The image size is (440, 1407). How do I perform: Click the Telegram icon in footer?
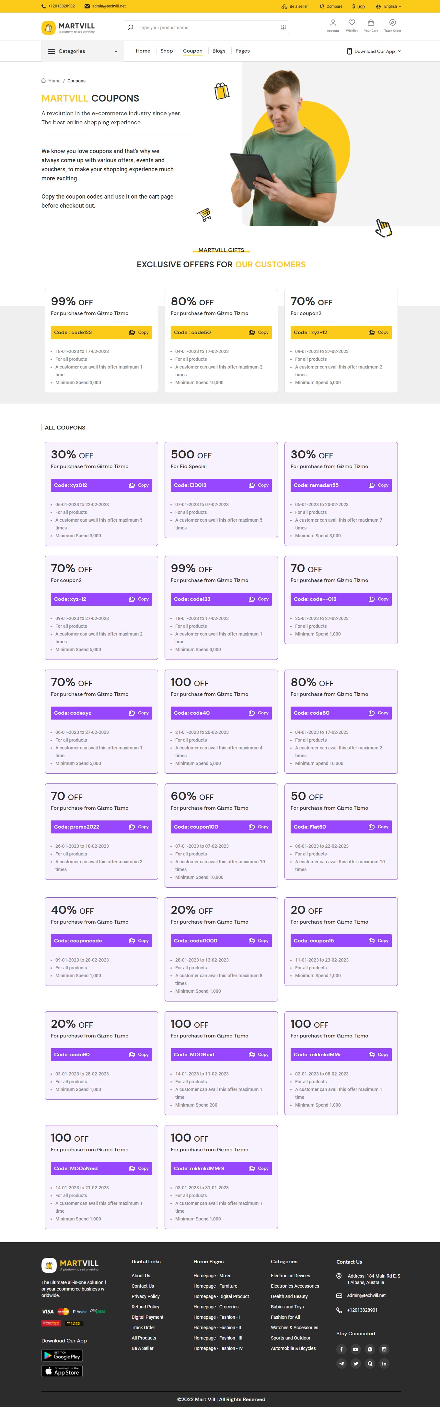click(342, 1363)
